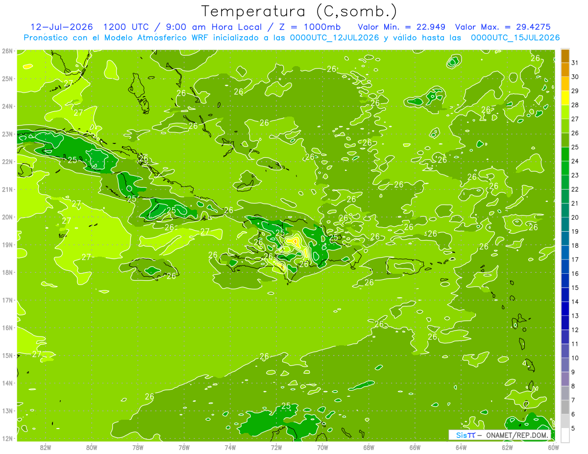
Task: Click the "74W" longitude axis label
Action: point(230,448)
